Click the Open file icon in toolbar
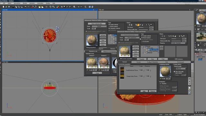The image size is (206, 116). [6, 7]
